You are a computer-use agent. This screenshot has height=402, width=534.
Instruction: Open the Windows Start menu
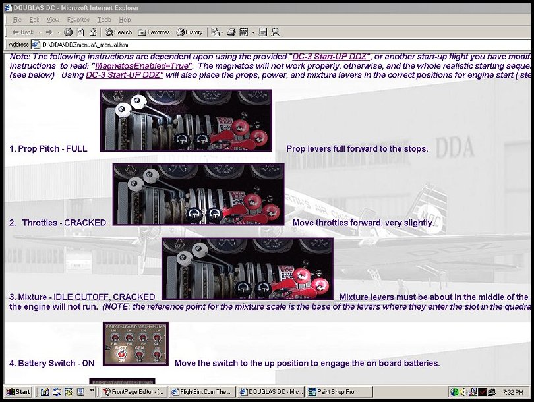pos(18,392)
